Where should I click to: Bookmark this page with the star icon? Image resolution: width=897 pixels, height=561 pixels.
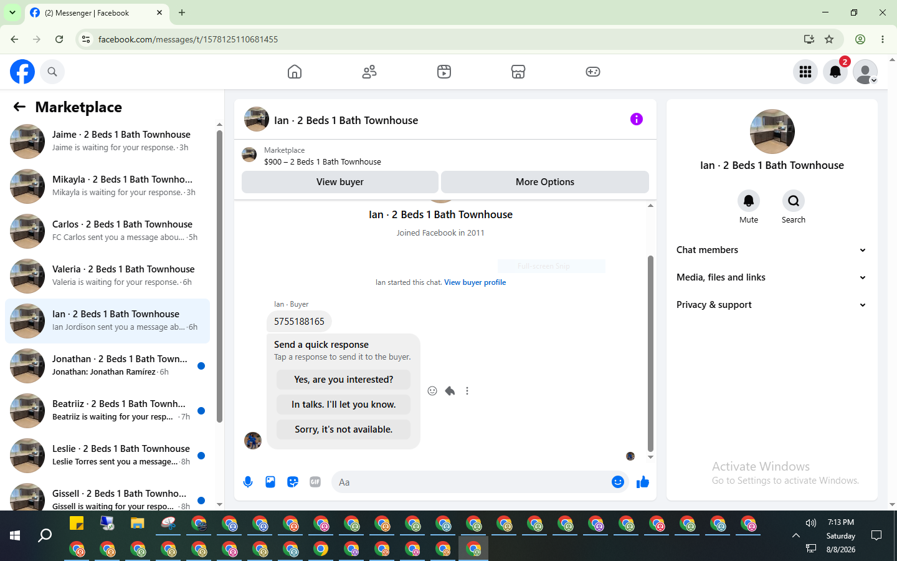tap(829, 39)
